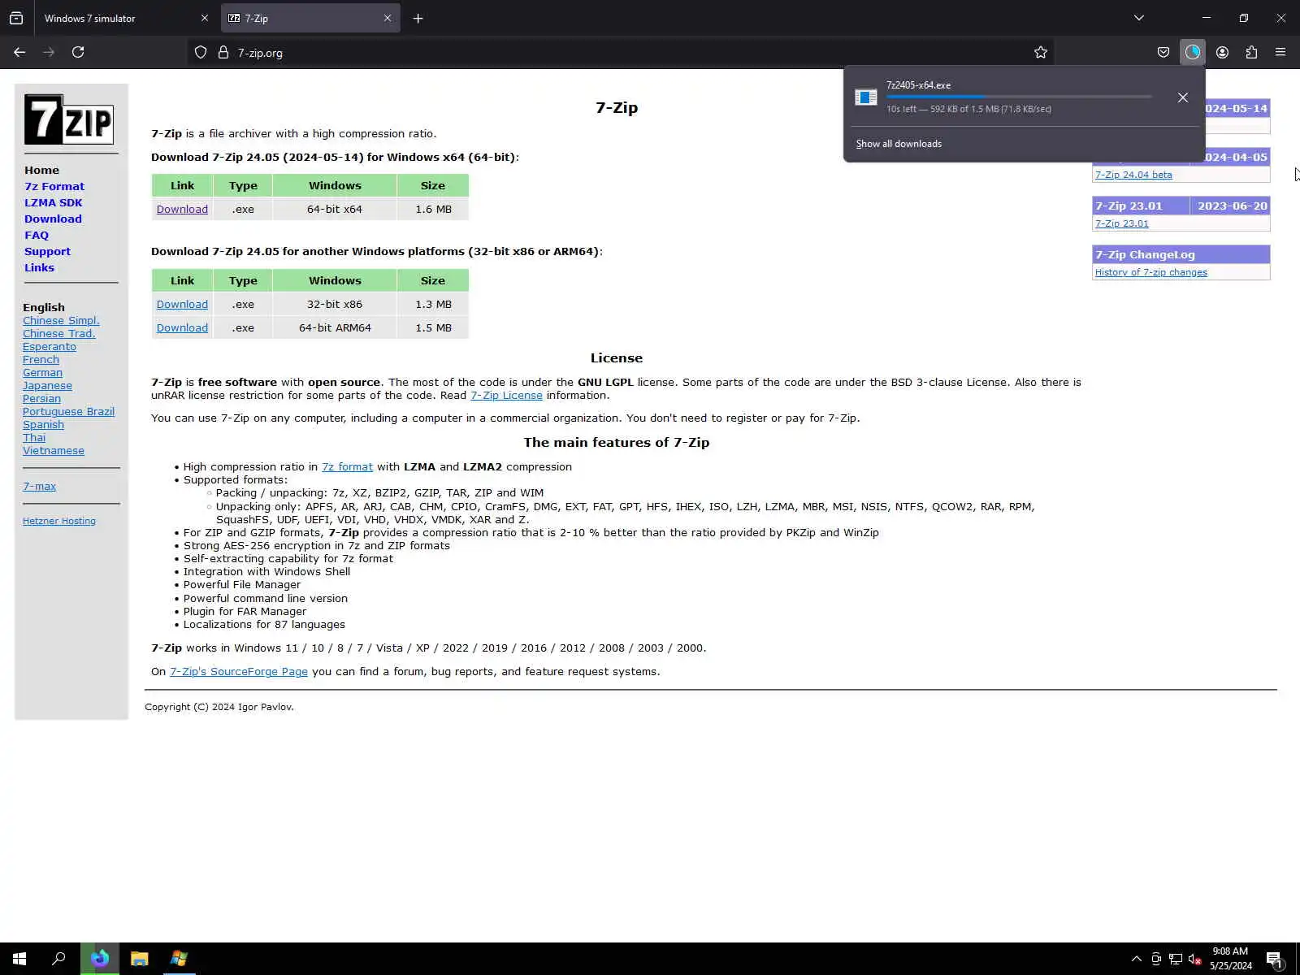The image size is (1300, 975).
Task: Open the Pocket save icon
Action: (x=1163, y=52)
